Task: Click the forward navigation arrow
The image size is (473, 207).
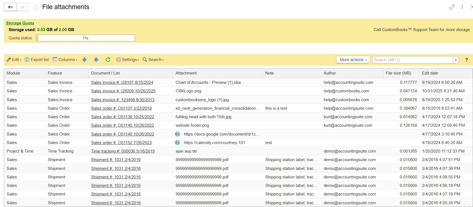Action: [x=23, y=7]
